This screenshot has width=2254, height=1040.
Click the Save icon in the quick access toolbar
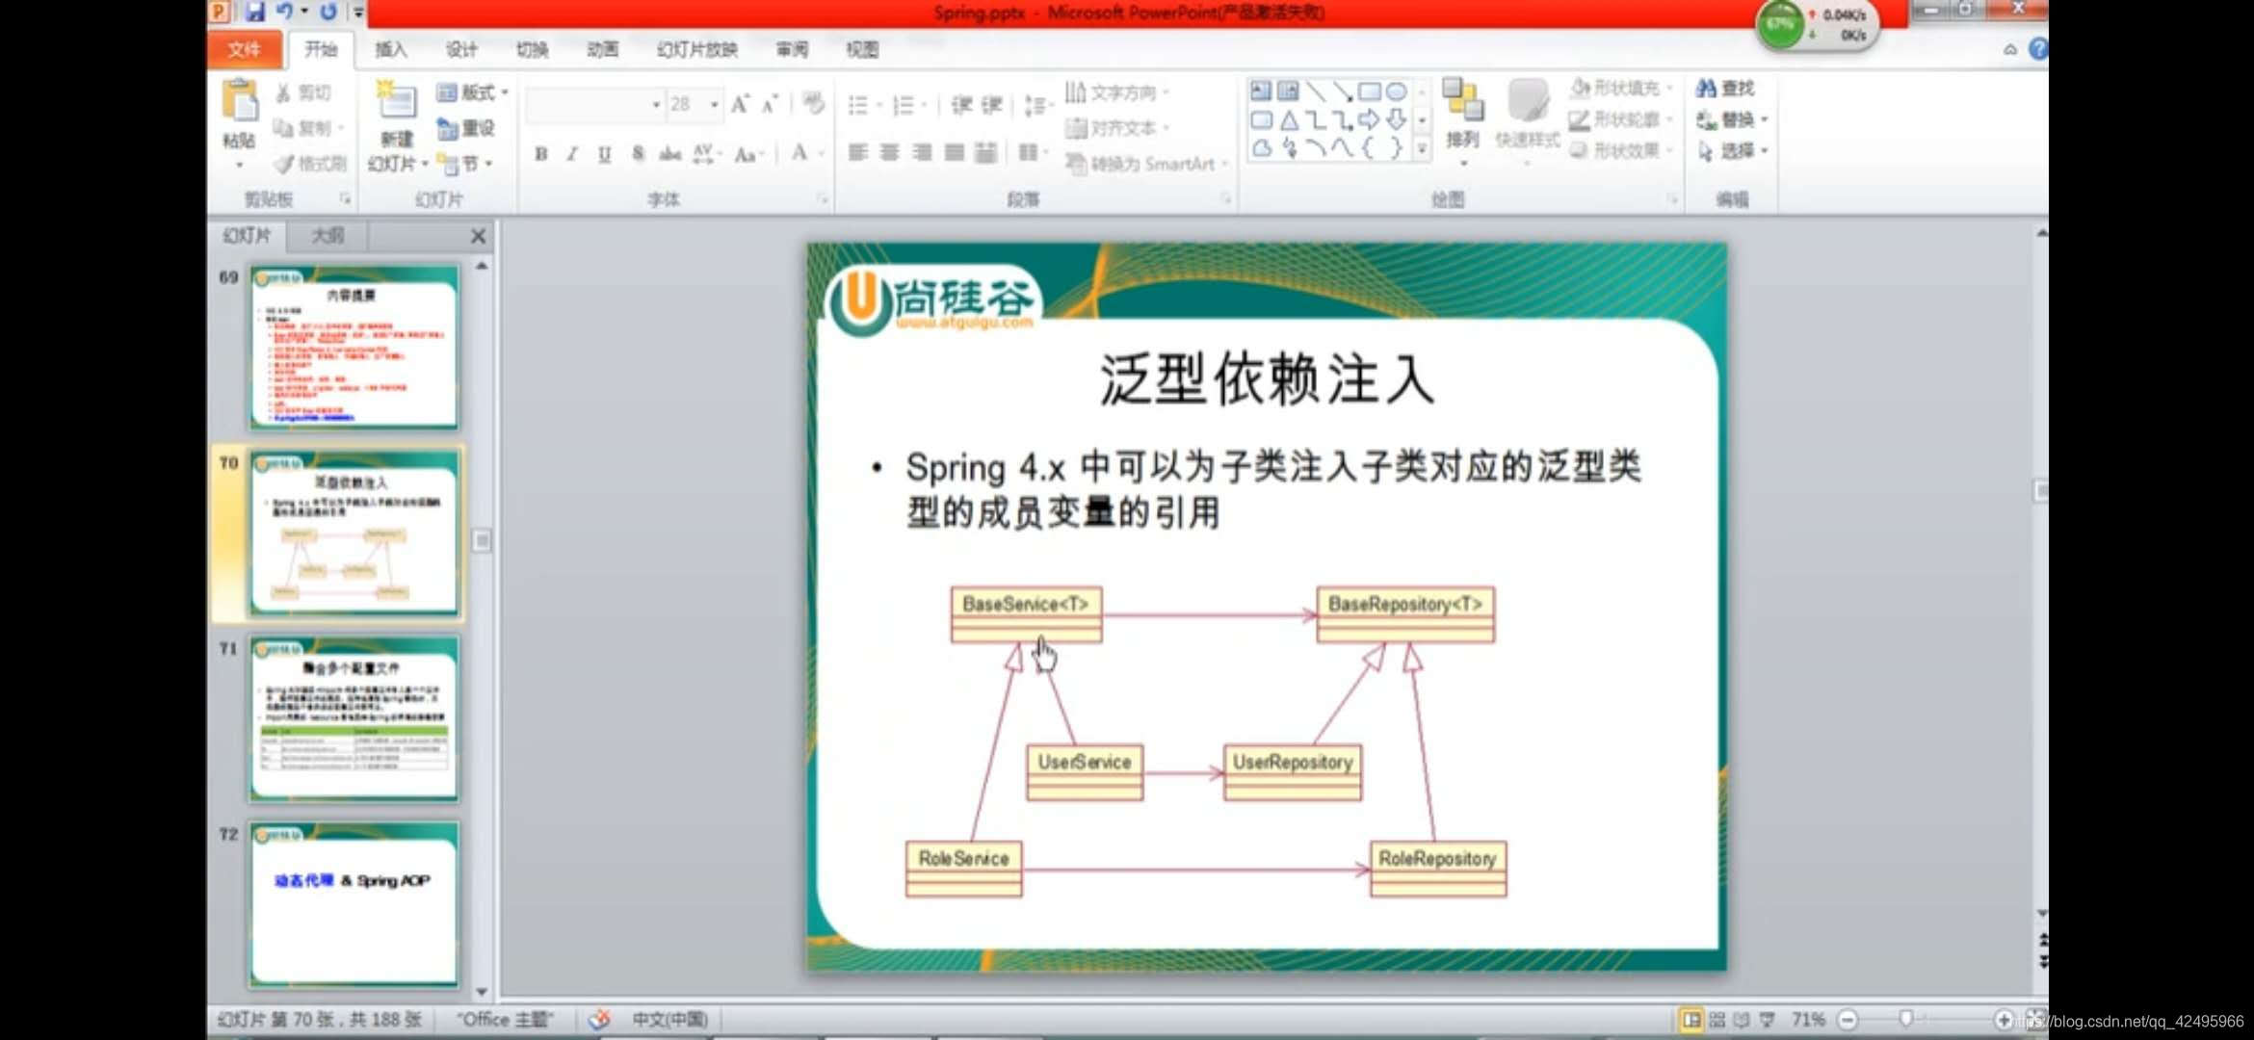click(x=254, y=12)
